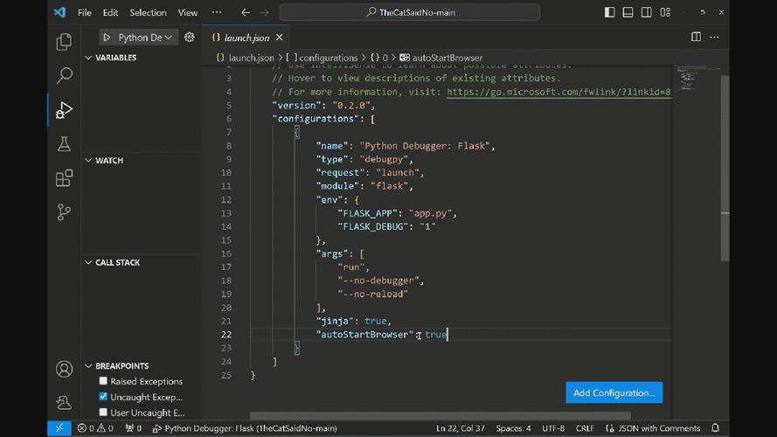Open the go.microsoft.com fwlink URL
777x437 pixels.
click(558, 92)
